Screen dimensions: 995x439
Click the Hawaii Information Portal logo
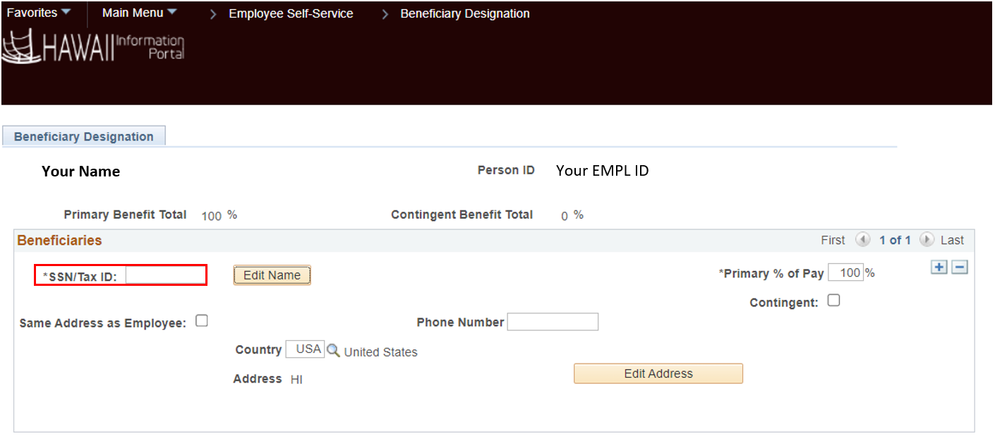click(93, 47)
